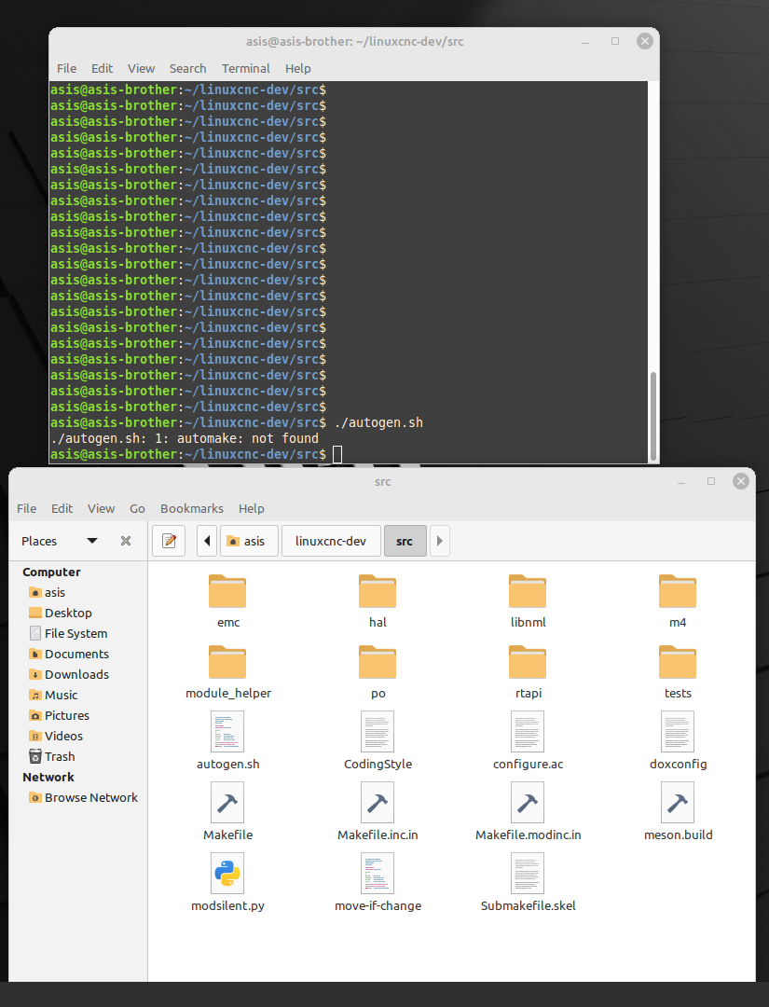Select the configure.ac file icon
This screenshot has width=769, height=1007.
click(528, 732)
